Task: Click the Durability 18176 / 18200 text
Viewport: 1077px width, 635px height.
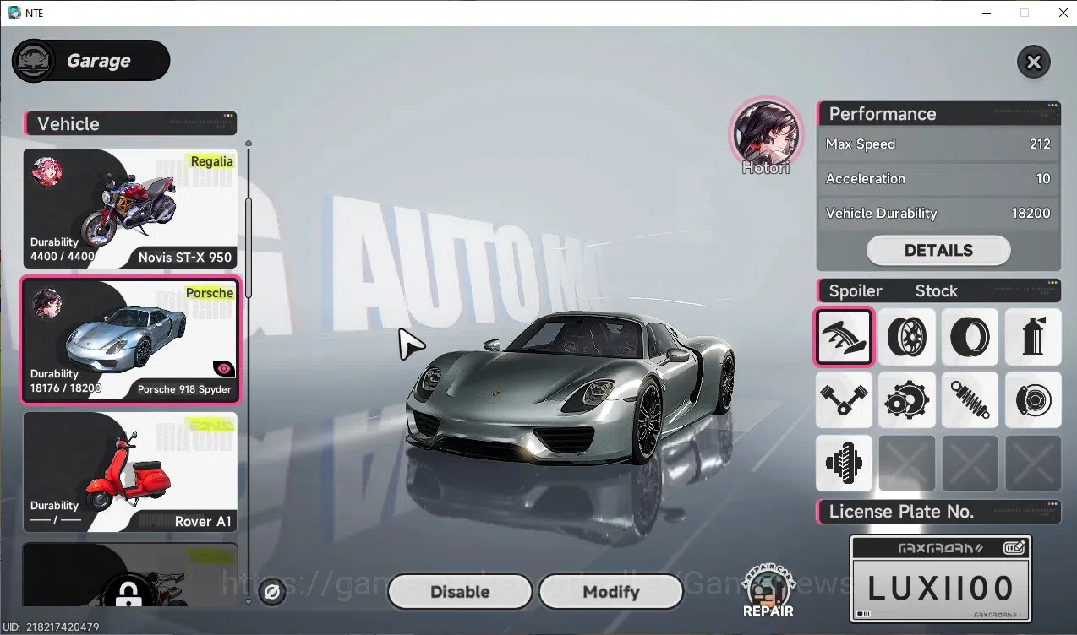Action: (66, 382)
